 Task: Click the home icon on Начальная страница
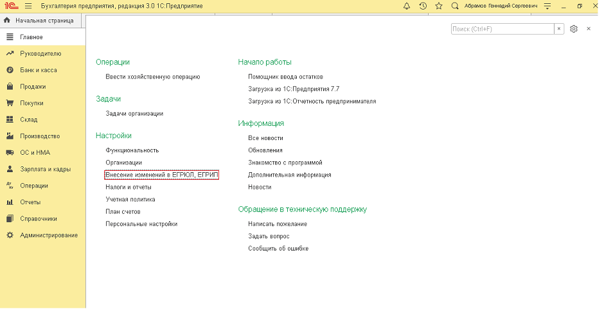tap(6, 21)
